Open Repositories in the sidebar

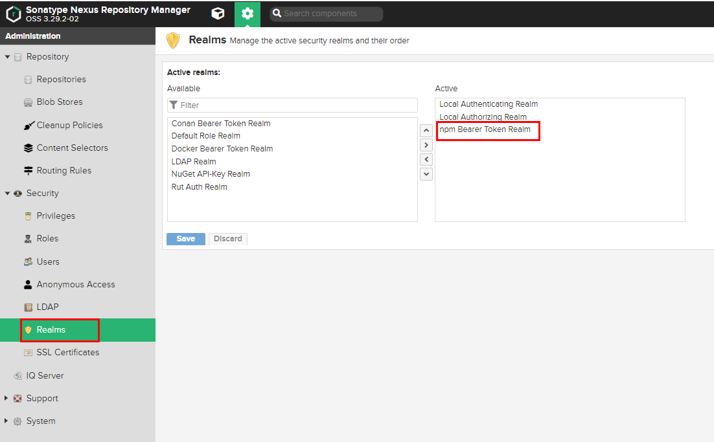(62, 79)
